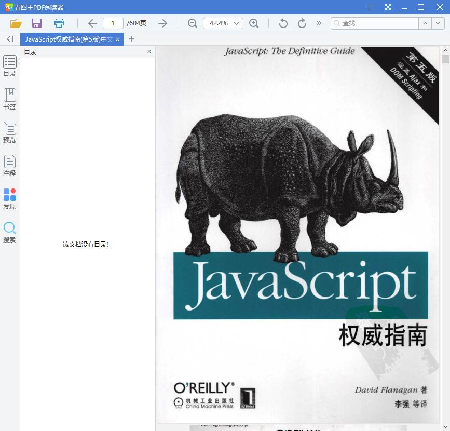Go to next page with right arrow
This screenshot has width=450, height=431.
tap(162, 23)
